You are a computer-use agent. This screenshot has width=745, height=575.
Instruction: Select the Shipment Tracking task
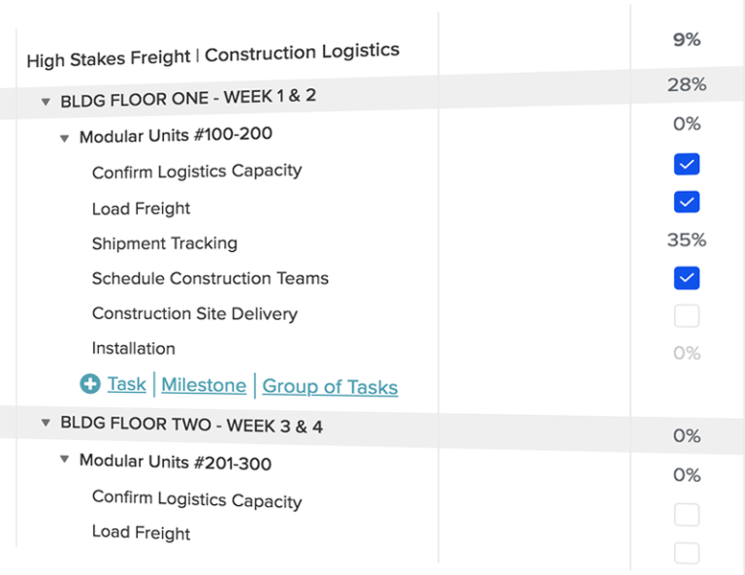tap(164, 243)
